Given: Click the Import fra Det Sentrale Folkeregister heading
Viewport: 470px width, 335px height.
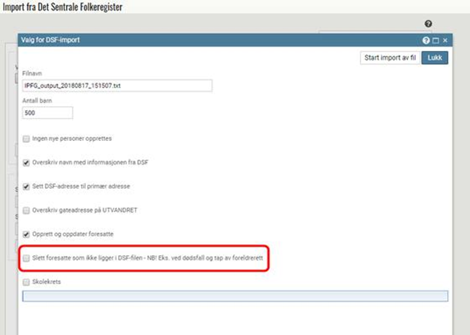Looking at the screenshot, I should (x=63, y=7).
